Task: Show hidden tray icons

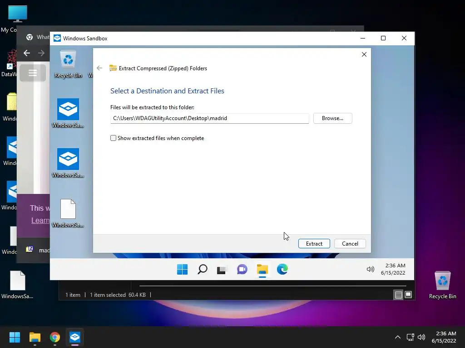Action: click(x=398, y=337)
